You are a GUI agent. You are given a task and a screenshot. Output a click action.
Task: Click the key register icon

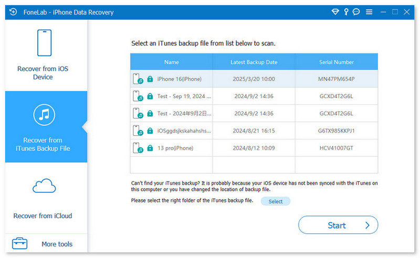pyautogui.click(x=347, y=12)
